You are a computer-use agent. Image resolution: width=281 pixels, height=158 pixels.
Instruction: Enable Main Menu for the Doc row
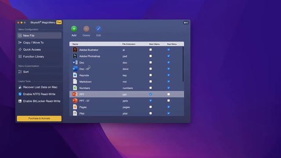151,62
